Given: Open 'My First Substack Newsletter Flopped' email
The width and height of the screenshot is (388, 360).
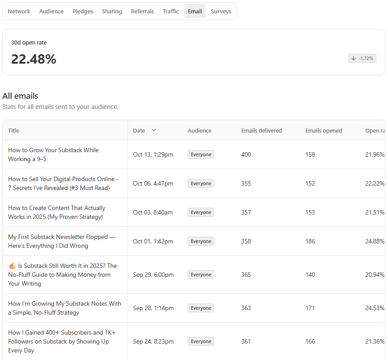Looking at the screenshot, I should (x=62, y=241).
